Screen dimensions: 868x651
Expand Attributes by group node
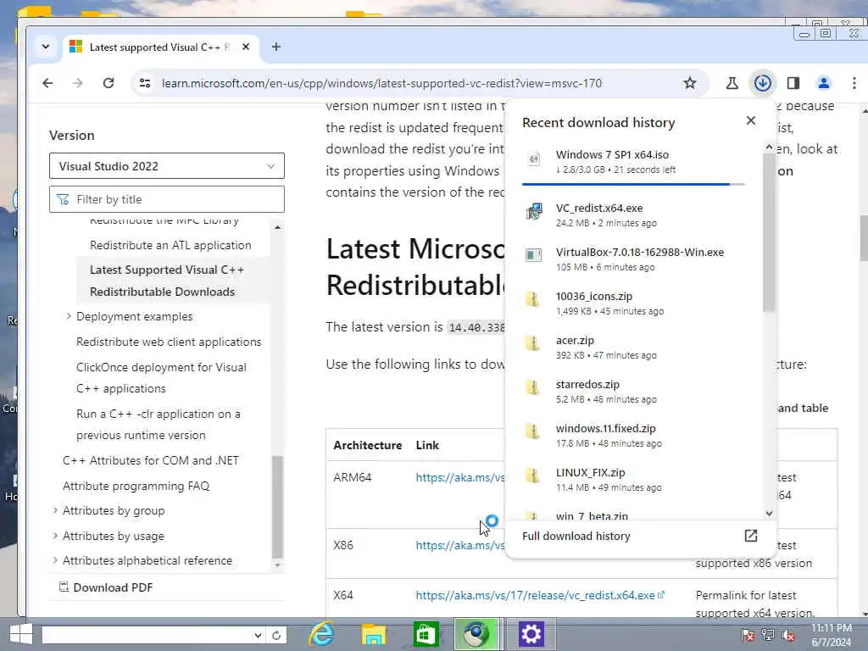pyautogui.click(x=55, y=510)
